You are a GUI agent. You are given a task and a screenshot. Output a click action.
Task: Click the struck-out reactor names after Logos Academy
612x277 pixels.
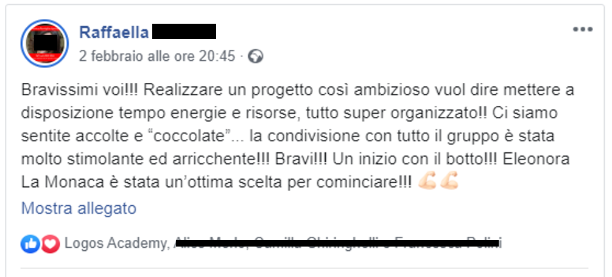[339, 244]
